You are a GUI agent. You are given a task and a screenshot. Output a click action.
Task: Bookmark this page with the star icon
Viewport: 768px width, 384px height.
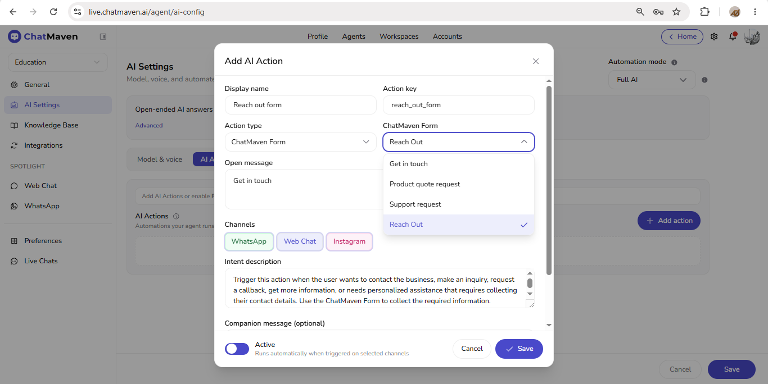pos(676,12)
